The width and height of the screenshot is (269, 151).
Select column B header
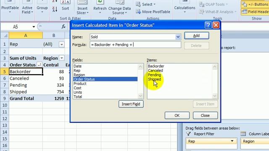(54, 35)
